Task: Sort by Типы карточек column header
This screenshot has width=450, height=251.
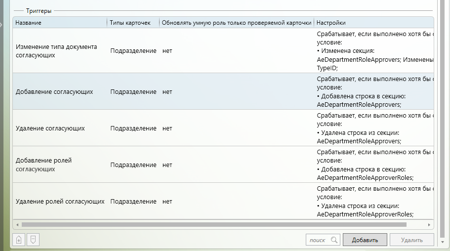Action: click(132, 23)
